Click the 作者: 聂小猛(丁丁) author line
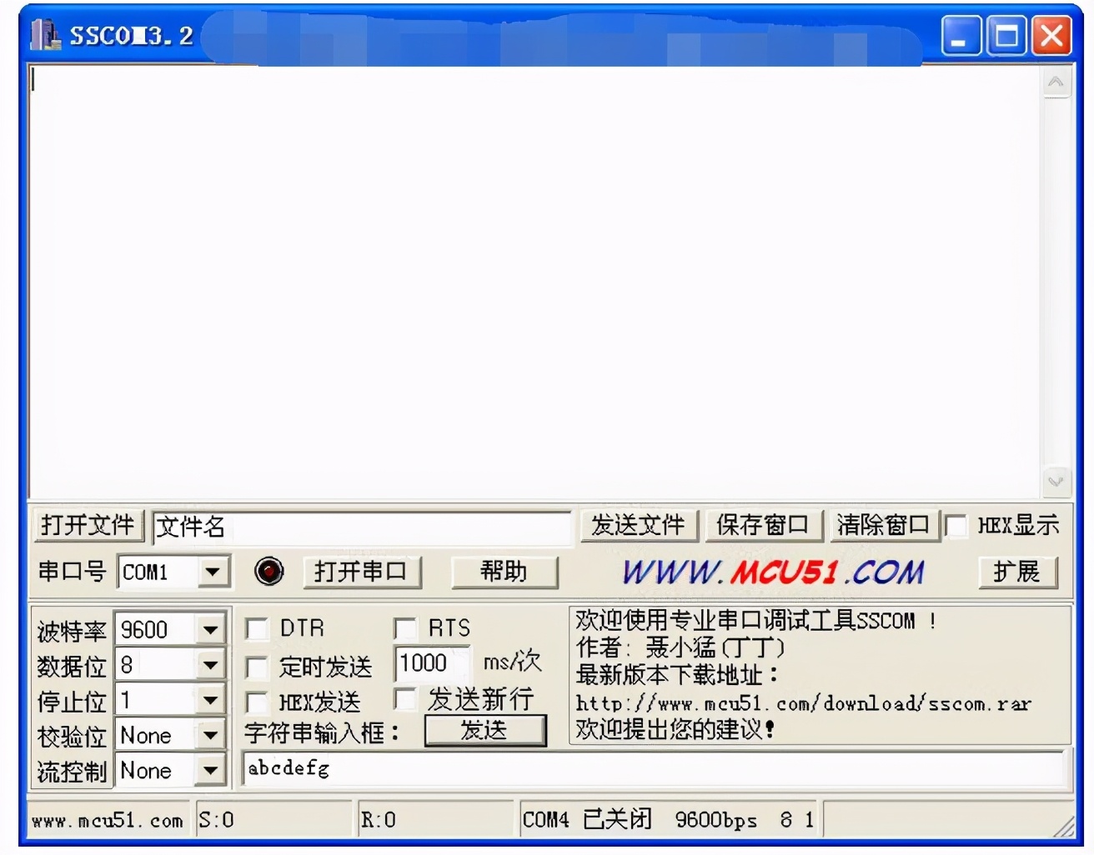1094x855 pixels. tap(680, 647)
